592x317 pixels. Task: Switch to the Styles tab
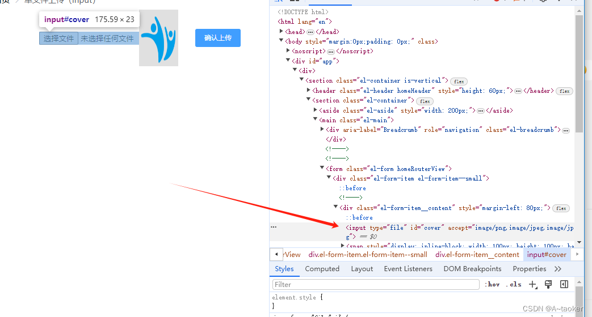tap(284, 269)
